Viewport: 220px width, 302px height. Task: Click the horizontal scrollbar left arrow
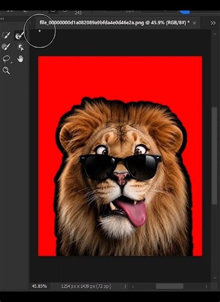(133, 286)
